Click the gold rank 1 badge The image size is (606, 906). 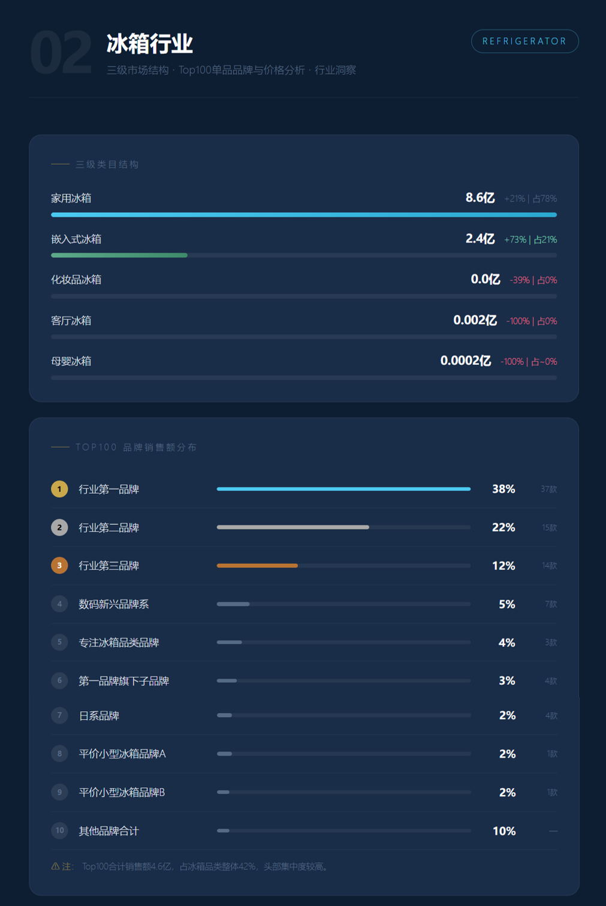pyautogui.click(x=59, y=489)
